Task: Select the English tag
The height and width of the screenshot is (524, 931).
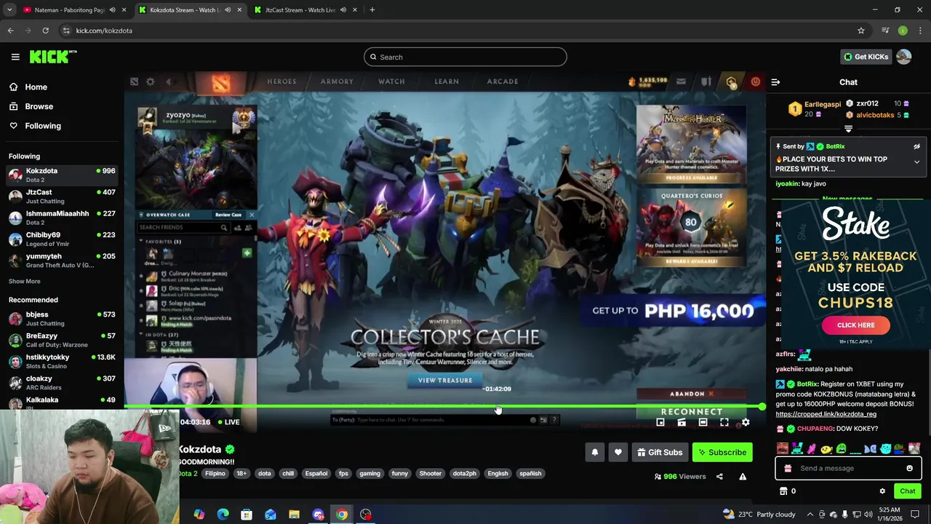Action: point(498,474)
